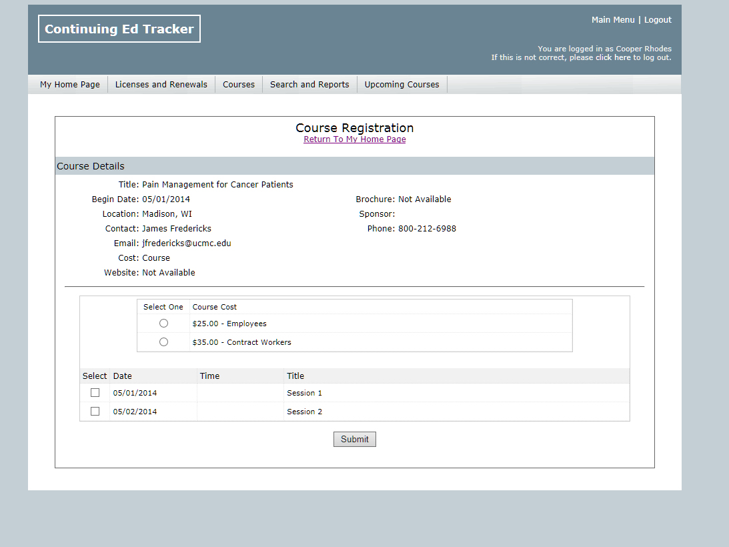Open the Main Menu link

[613, 20]
